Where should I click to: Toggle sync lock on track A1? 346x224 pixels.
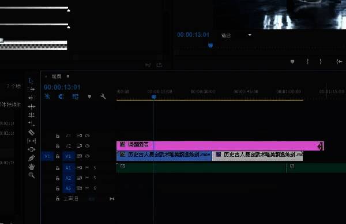79,168
